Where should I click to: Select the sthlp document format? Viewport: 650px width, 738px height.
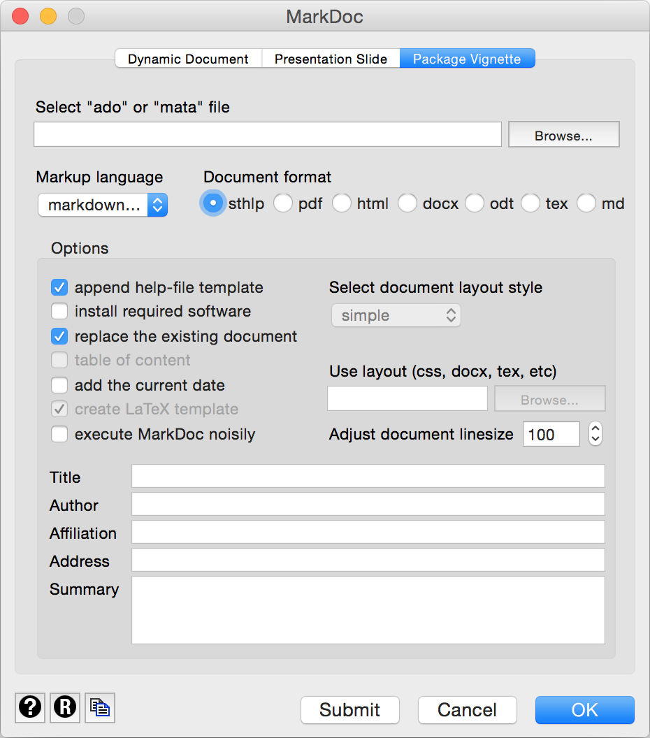[212, 203]
